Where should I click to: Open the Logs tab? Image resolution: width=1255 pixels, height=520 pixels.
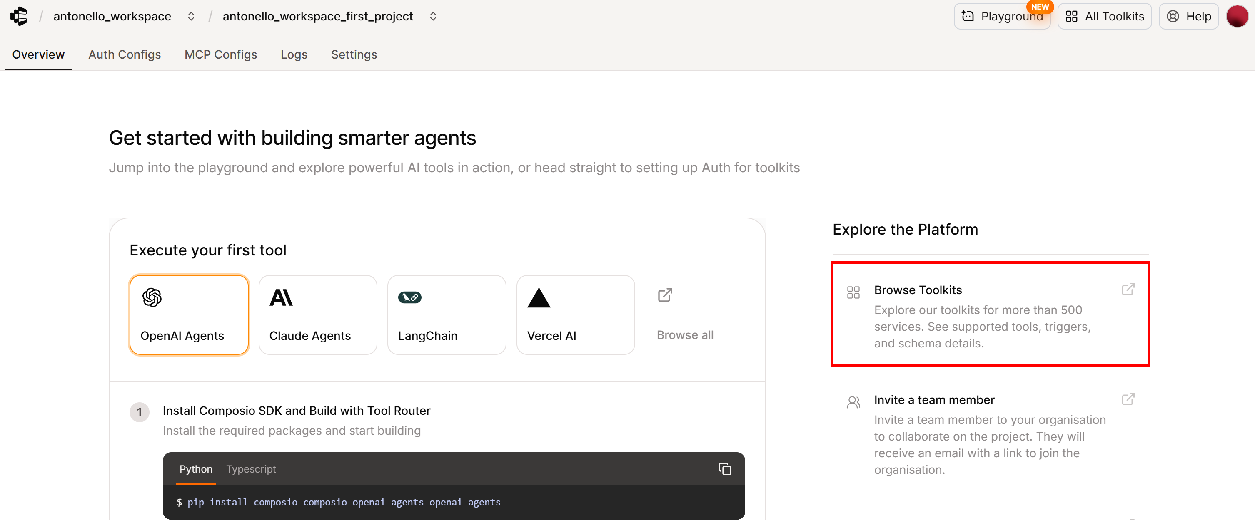294,54
